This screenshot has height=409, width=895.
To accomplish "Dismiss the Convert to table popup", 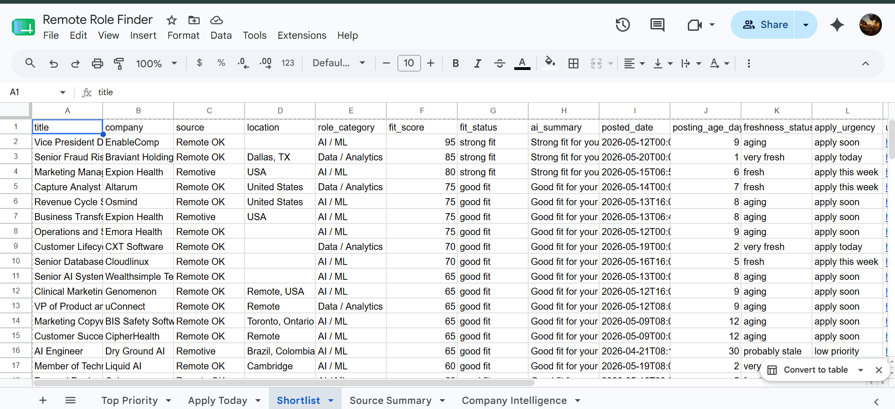I will point(879,370).
